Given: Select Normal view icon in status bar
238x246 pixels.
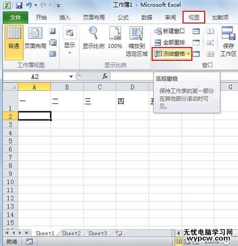Looking at the screenshot, I should click(x=179, y=242).
